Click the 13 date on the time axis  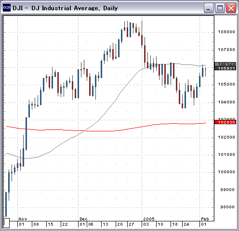click(106, 224)
